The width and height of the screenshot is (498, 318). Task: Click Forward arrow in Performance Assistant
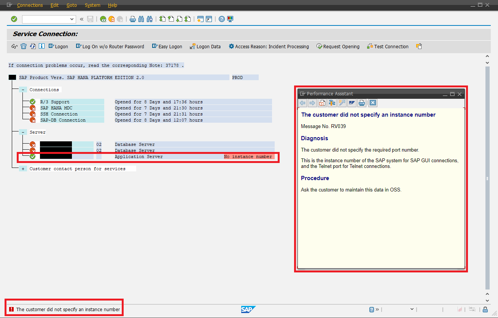(312, 103)
